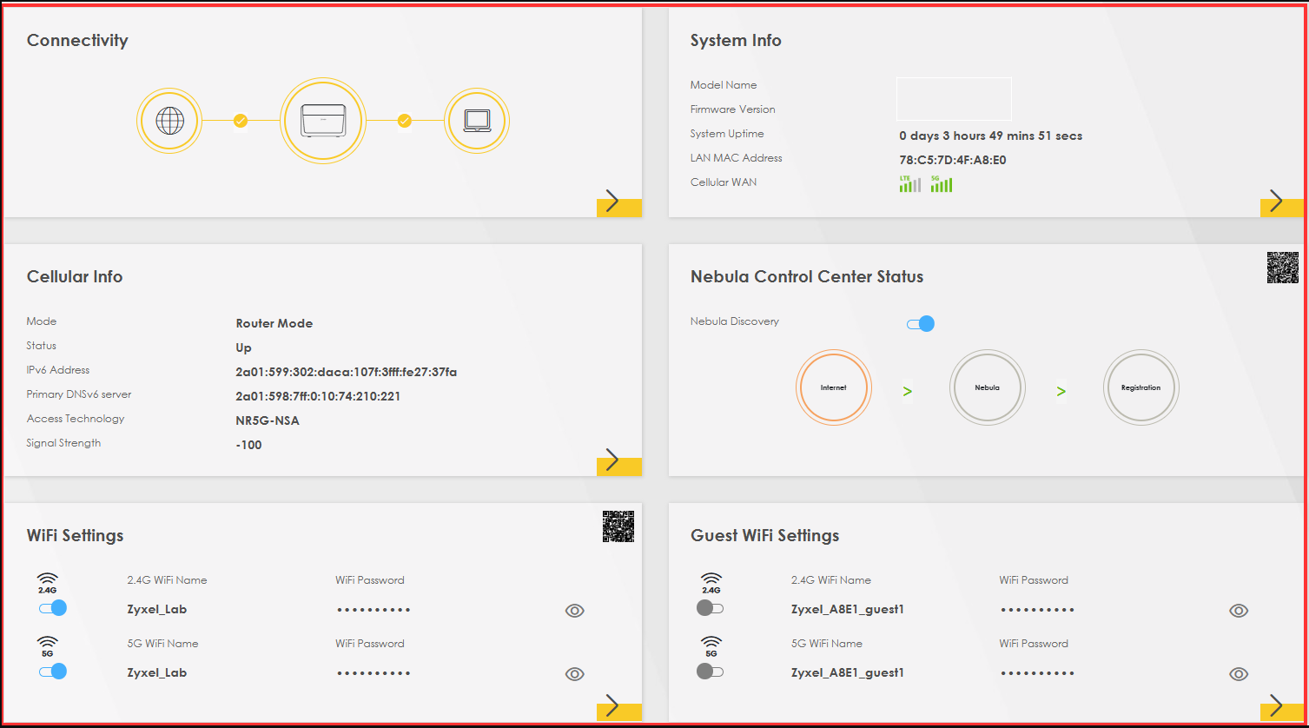
Task: Disable the 5G WiFi switch in WiFi Settings
Action: click(53, 672)
